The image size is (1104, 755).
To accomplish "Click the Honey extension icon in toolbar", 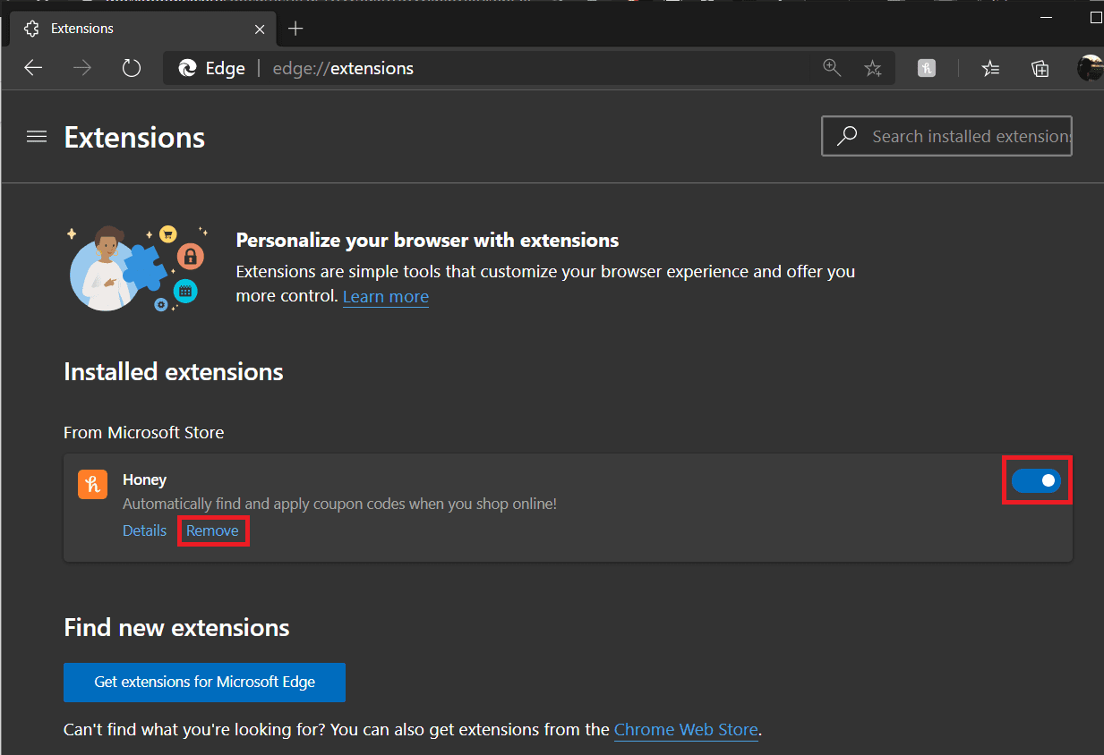I will 927,68.
